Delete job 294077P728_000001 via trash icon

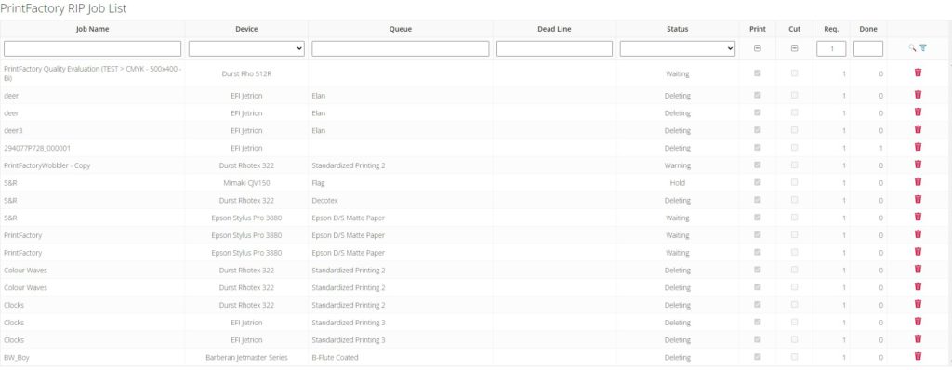point(918,147)
